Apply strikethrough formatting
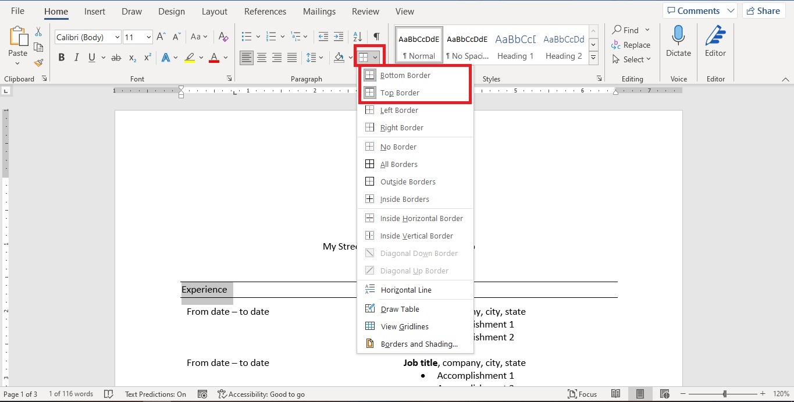Image resolution: width=794 pixels, height=402 pixels. (x=116, y=58)
